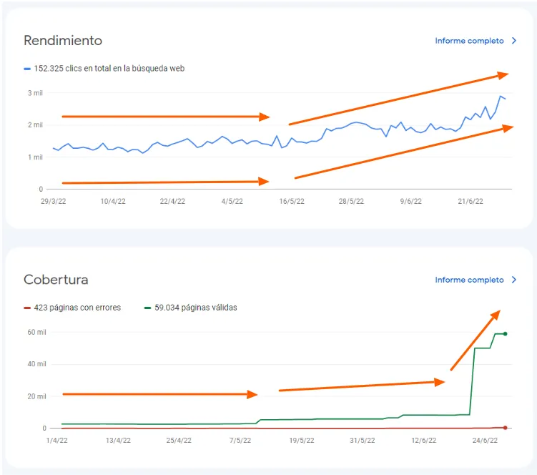Click the '60 mil' axis label
Screen dimensions: 537x475
36,332
